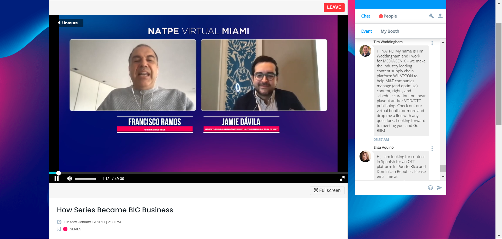Click Jamie Dávila video thumbnail
The width and height of the screenshot is (502, 239).
[264, 75]
